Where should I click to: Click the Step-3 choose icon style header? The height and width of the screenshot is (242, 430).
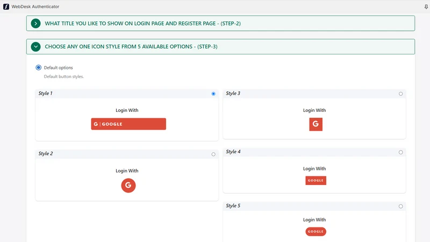pos(220,47)
